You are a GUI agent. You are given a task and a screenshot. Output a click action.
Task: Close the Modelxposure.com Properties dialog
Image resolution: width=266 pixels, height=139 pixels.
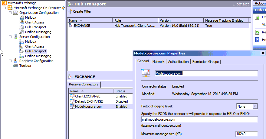[263, 53]
